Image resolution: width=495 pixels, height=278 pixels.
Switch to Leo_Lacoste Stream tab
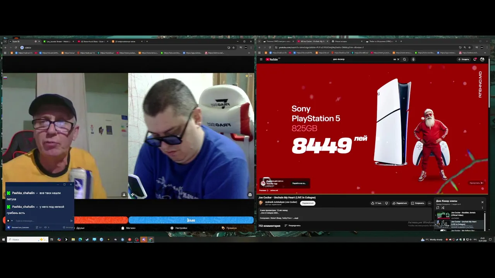pos(58,41)
